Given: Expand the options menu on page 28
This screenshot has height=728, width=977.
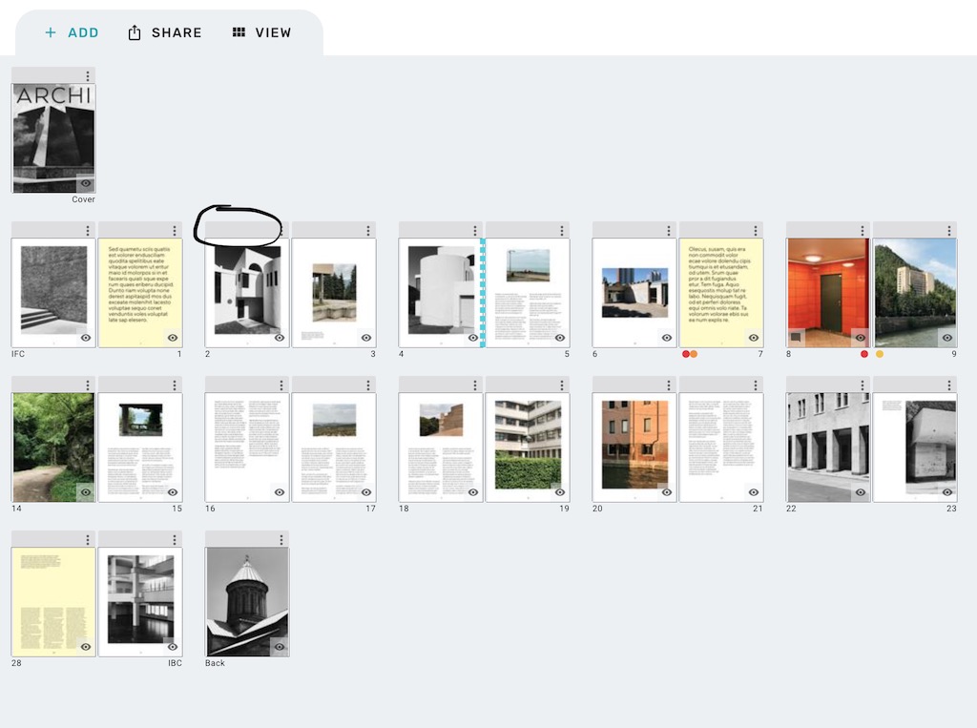Looking at the screenshot, I should click(88, 539).
